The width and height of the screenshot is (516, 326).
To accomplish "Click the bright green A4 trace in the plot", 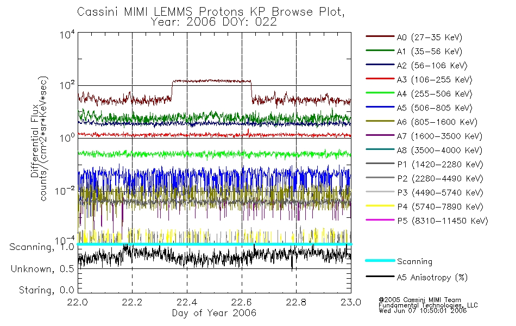I will click(214, 153).
